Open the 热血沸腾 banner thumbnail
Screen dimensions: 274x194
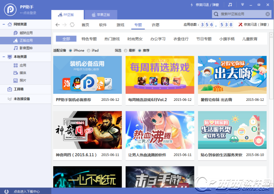coord(160,130)
